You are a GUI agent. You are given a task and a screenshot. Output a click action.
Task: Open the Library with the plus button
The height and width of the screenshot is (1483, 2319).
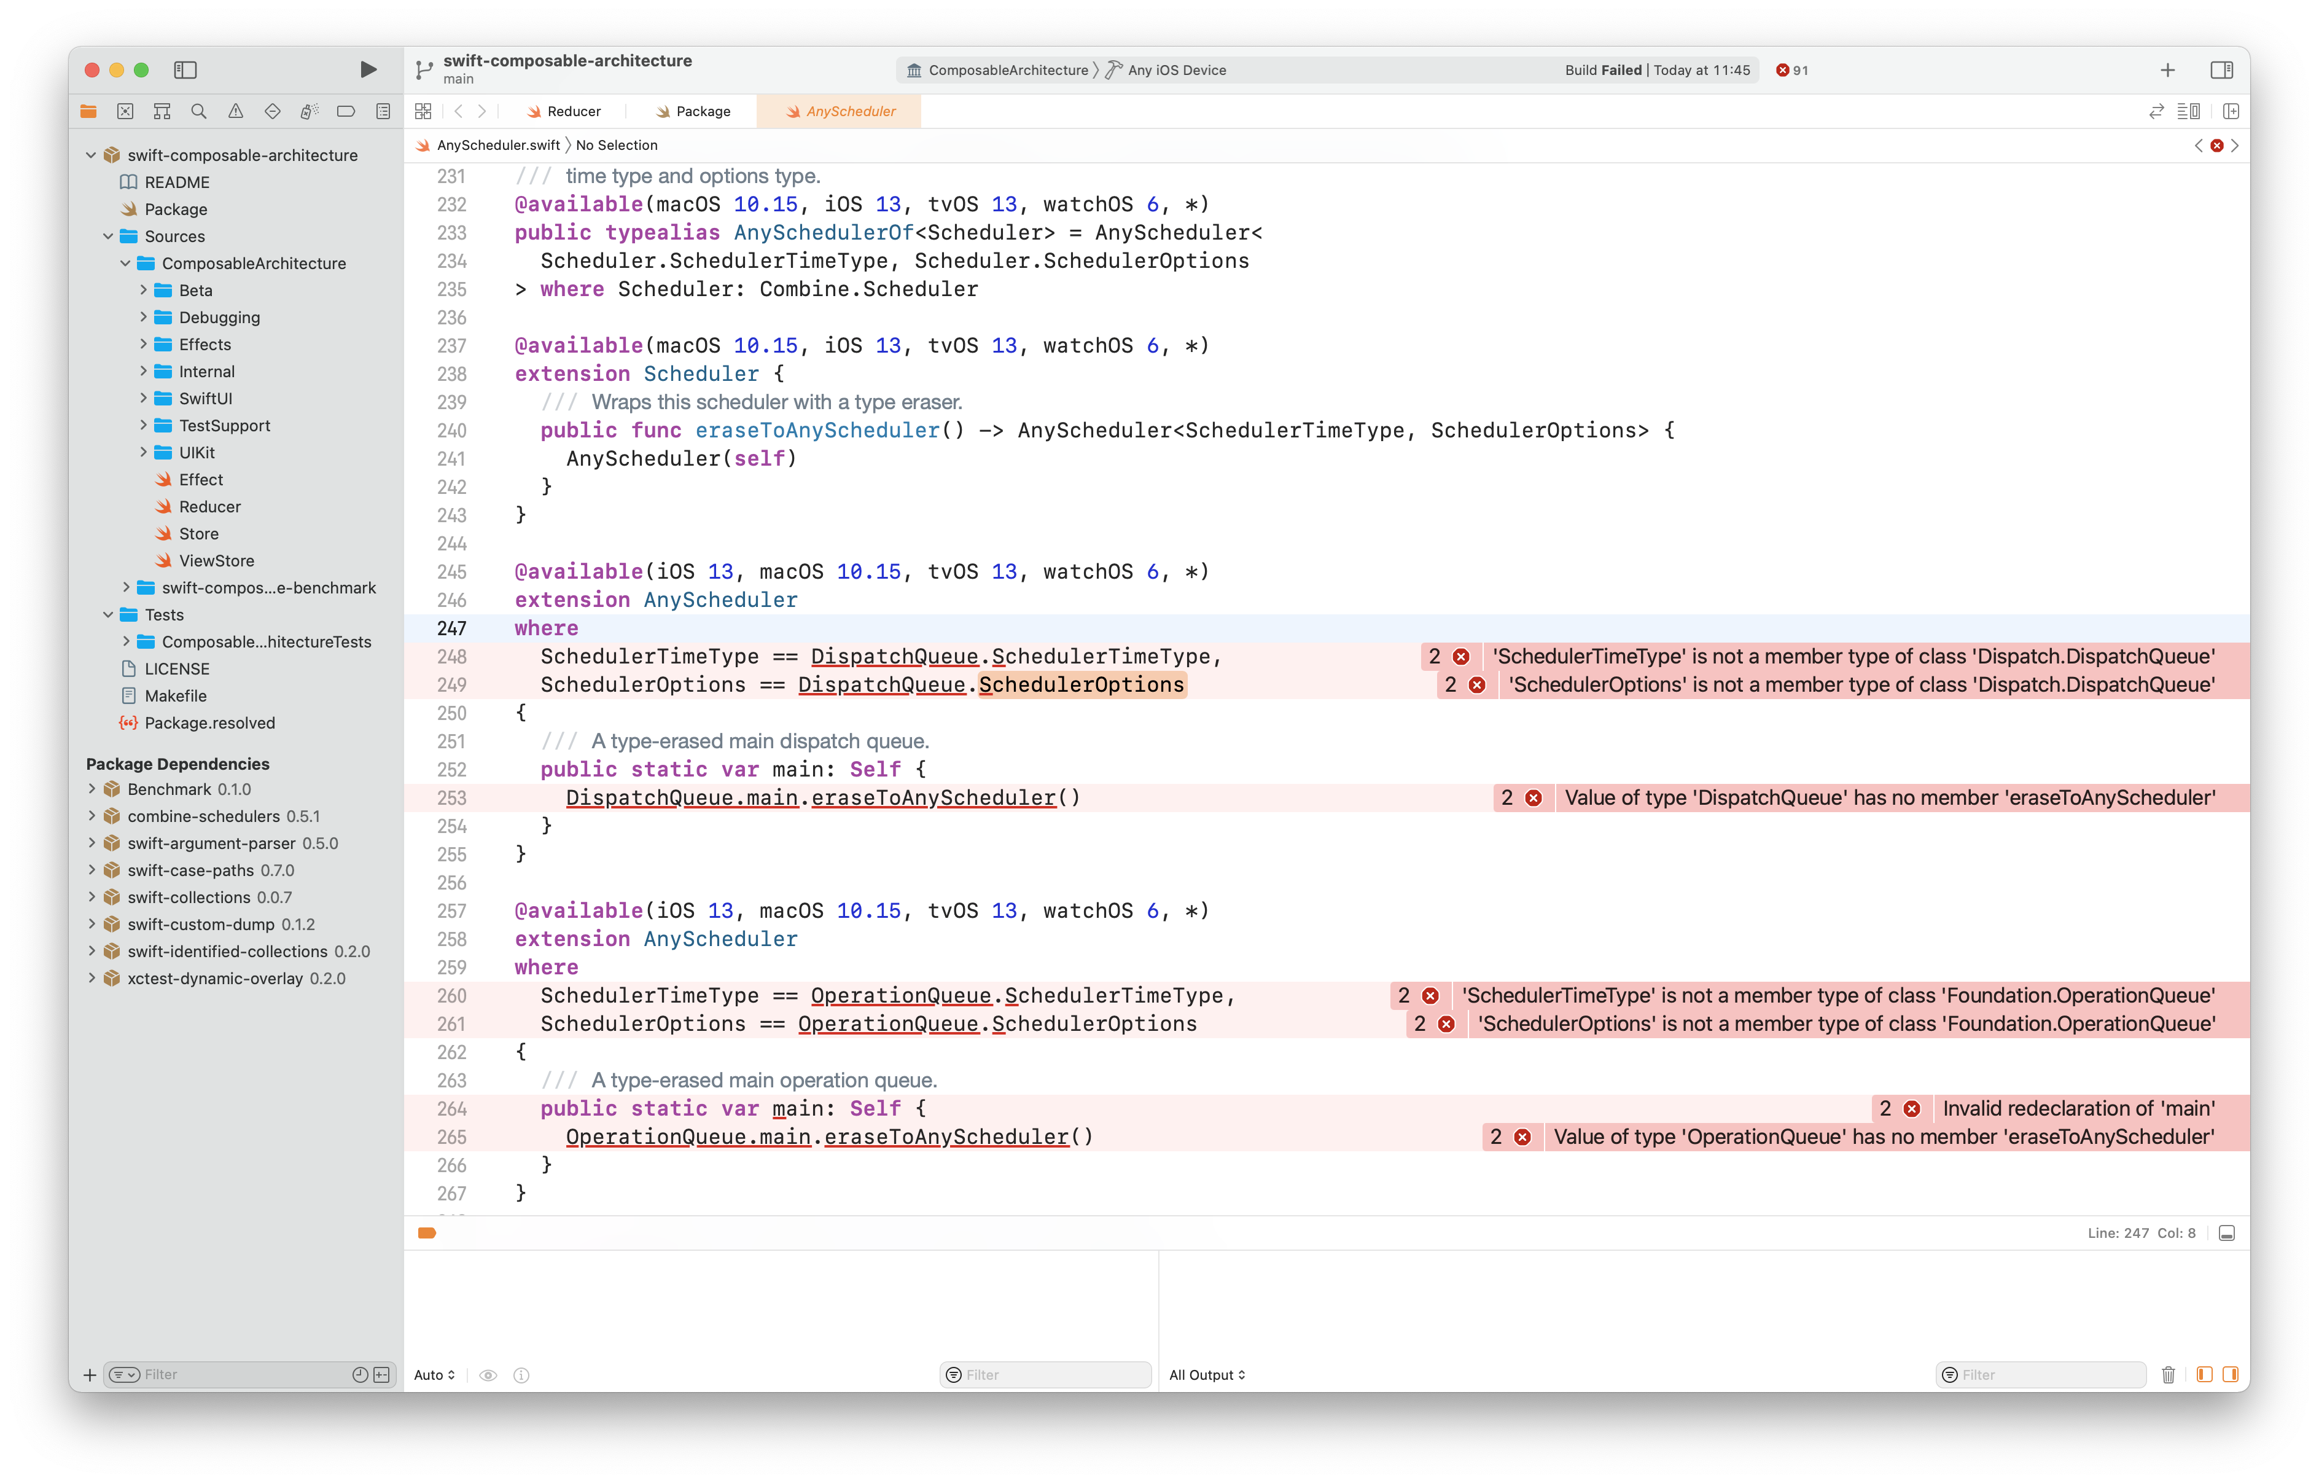2168,69
